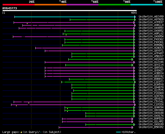Screen dimensions: 165x134
Task: Click the green arrowhead of UniRef100_A4S449 alignment
Action: (x=133, y=60)
